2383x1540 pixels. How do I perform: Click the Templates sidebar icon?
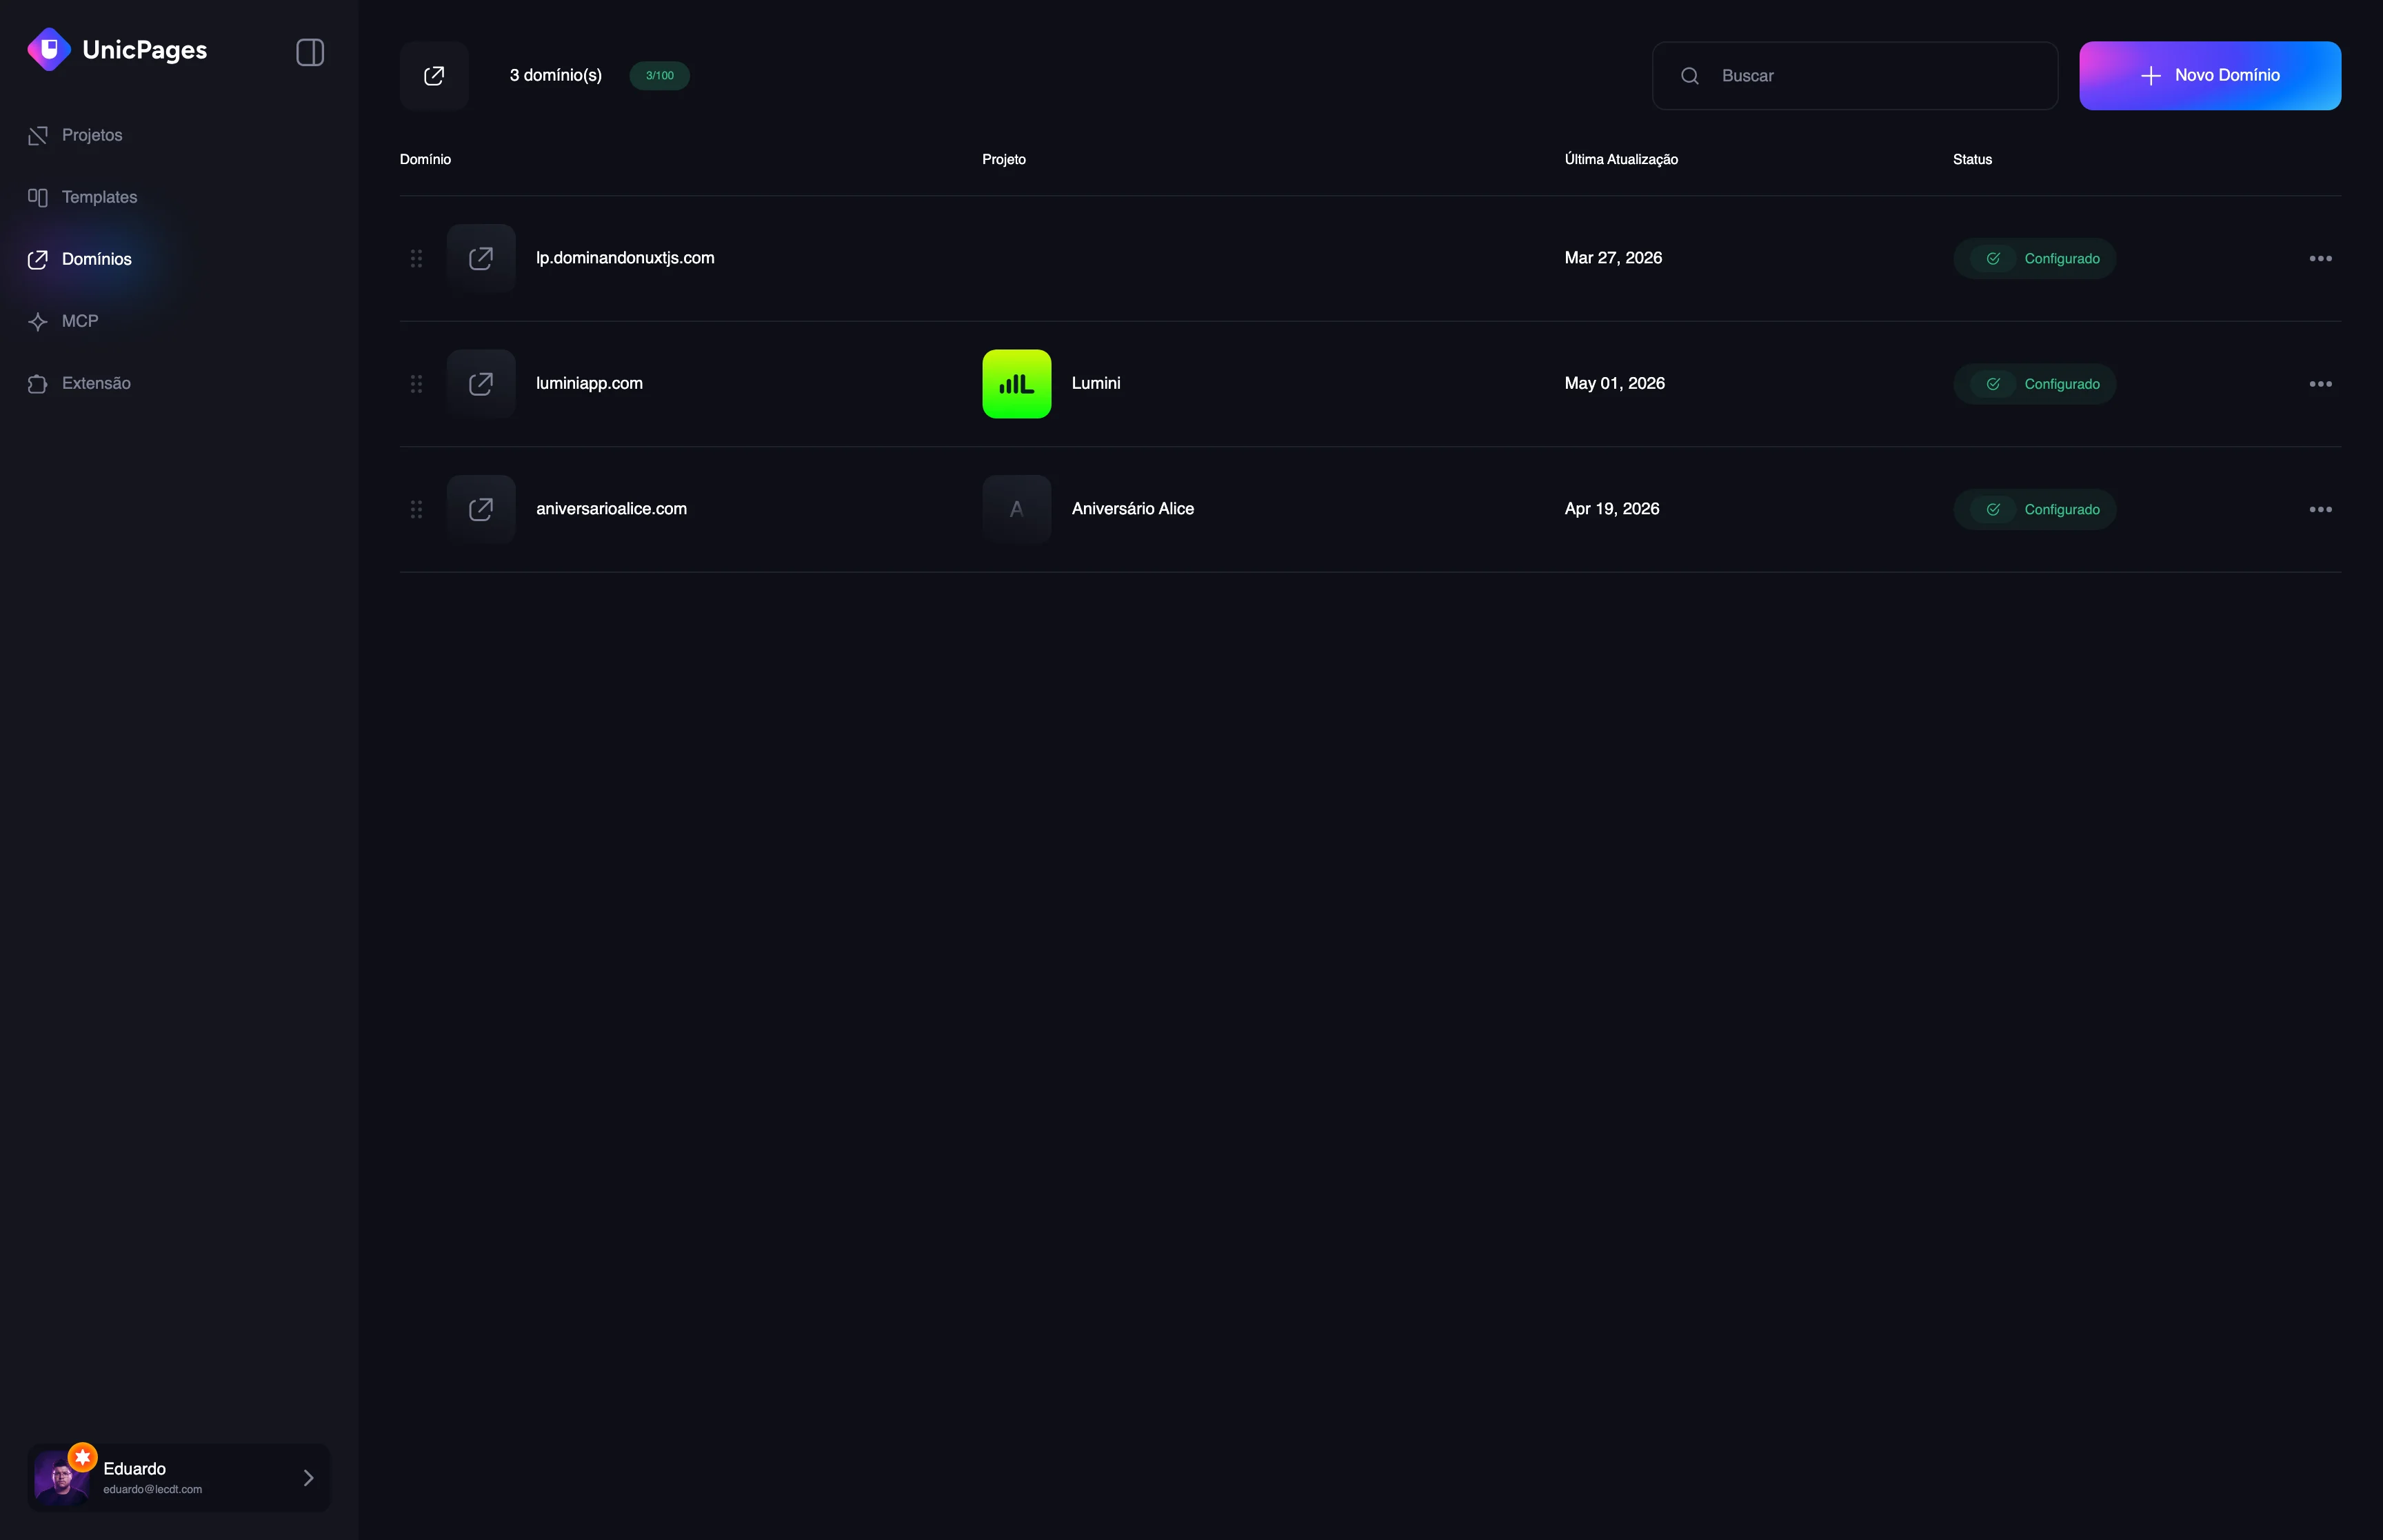[38, 197]
